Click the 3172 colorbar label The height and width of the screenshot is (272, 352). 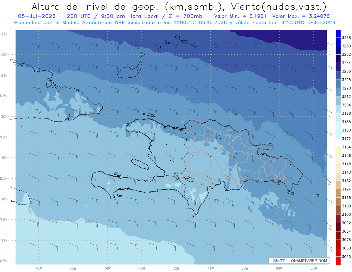point(346,139)
